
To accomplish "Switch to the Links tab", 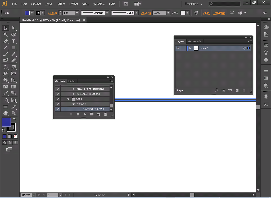I will point(72,81).
